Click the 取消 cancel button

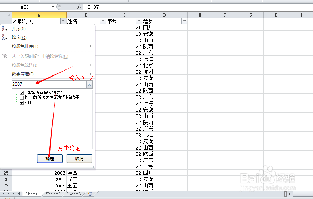coord(79,159)
